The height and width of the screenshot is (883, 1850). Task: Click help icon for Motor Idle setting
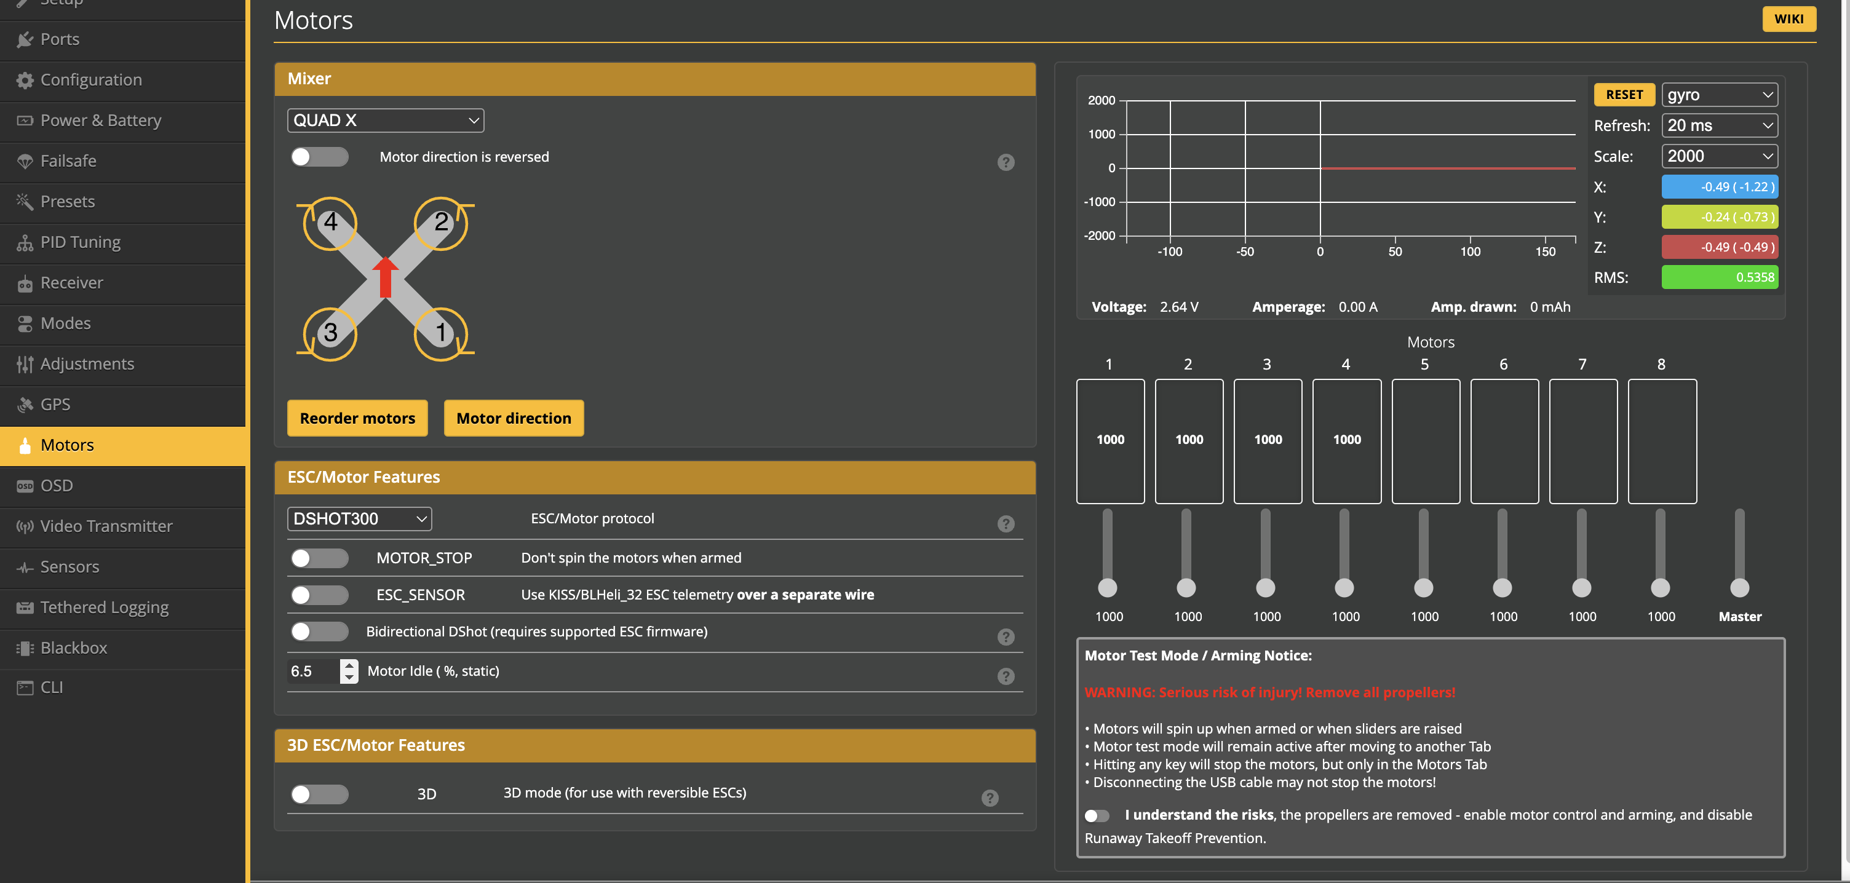click(1006, 676)
